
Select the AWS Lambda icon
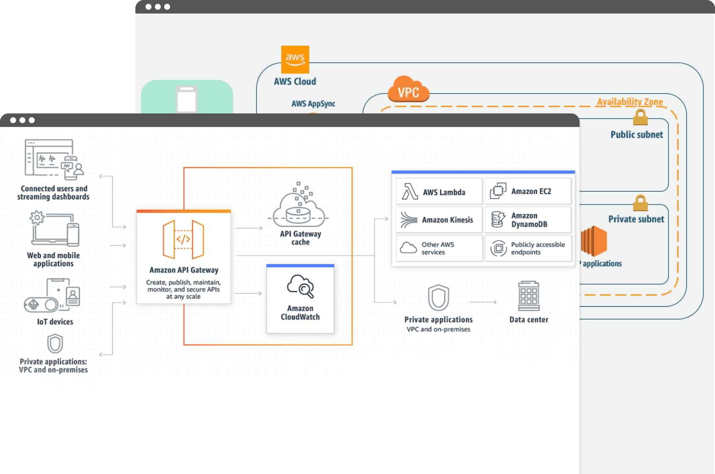point(410,192)
